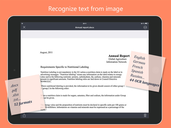Click '.docx' on the formats note
171x128 pixels.
pyautogui.click(x=14, y=85)
